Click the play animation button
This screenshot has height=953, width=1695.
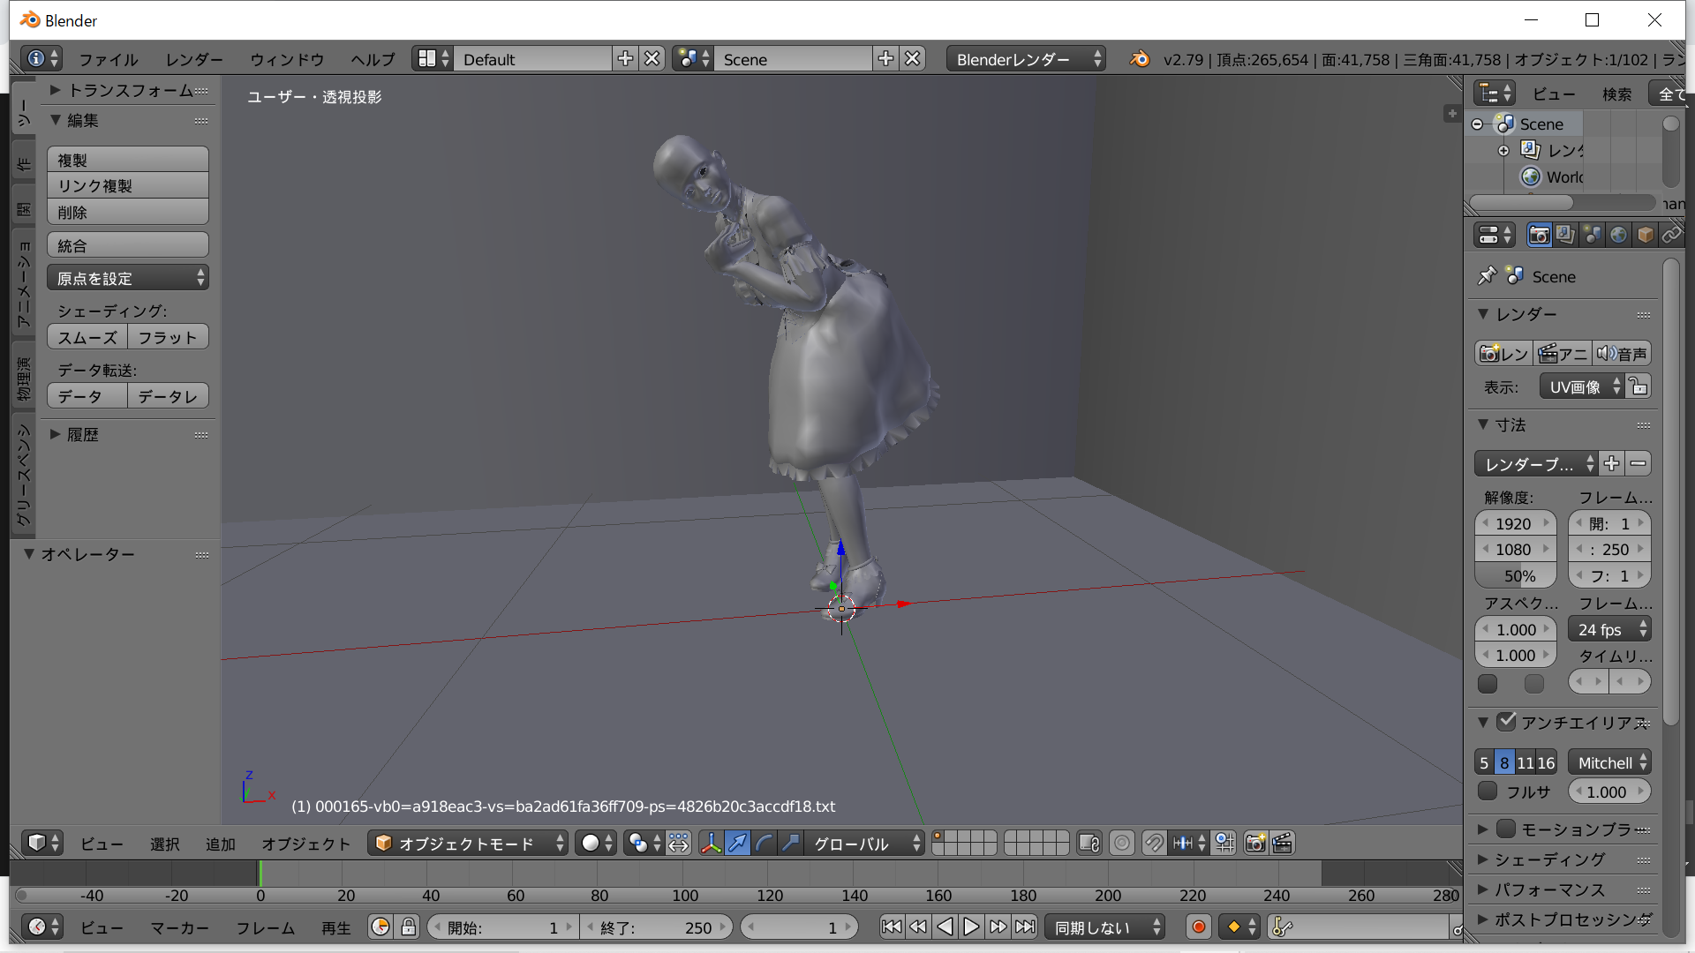pos(971,927)
